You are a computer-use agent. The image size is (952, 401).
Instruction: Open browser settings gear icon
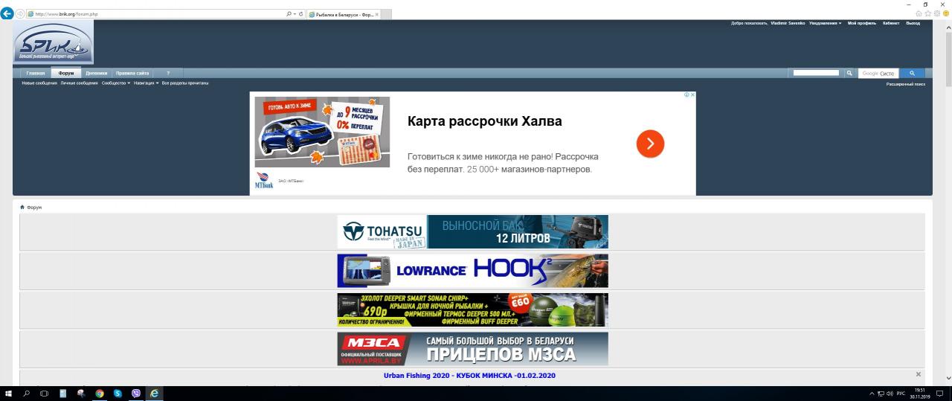click(937, 13)
